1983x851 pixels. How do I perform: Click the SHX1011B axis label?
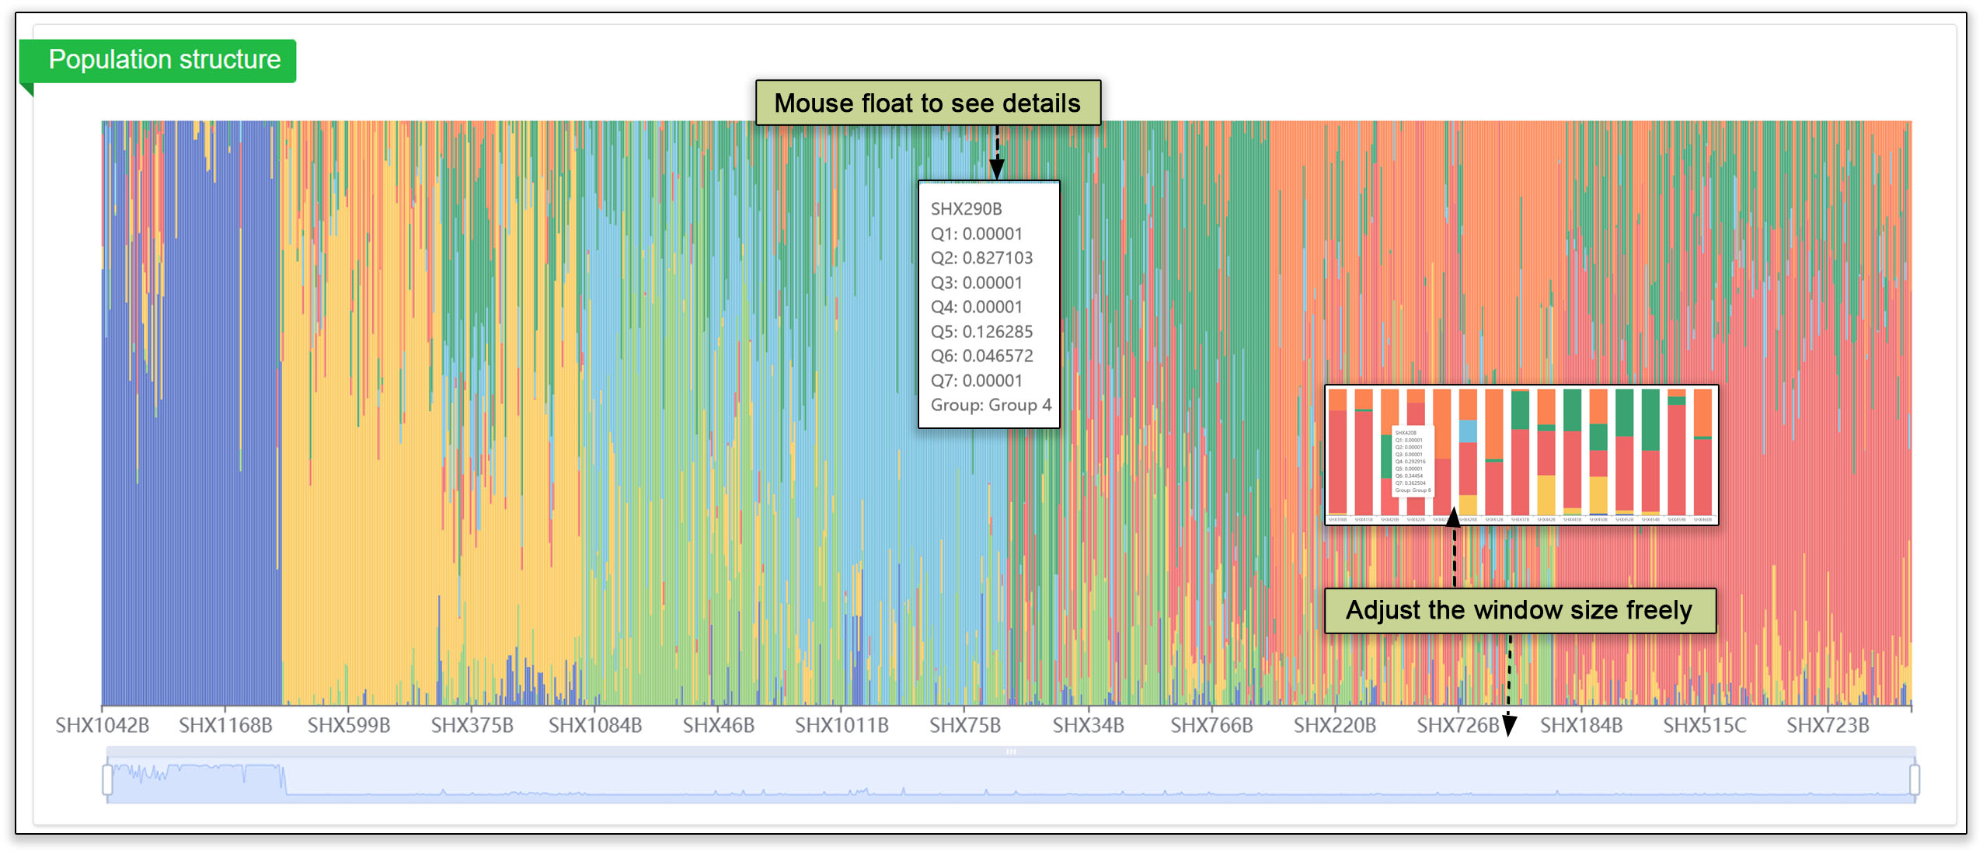(842, 725)
